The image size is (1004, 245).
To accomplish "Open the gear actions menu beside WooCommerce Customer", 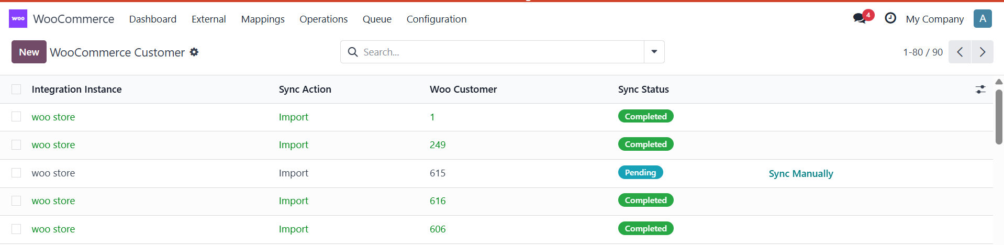I will (x=194, y=52).
